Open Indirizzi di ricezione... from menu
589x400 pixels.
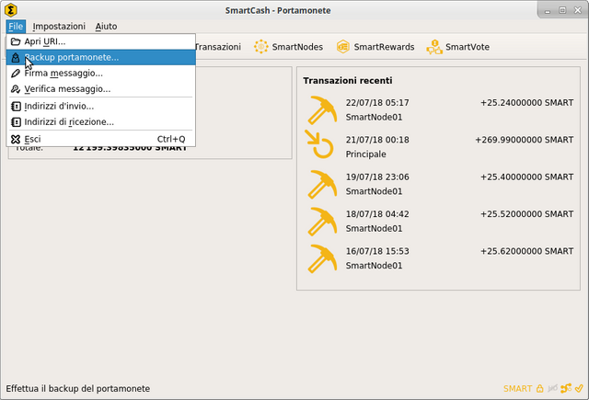(x=100, y=122)
